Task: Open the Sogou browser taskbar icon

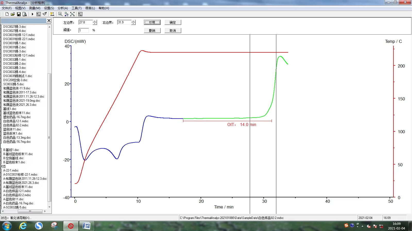Action: [39, 226]
